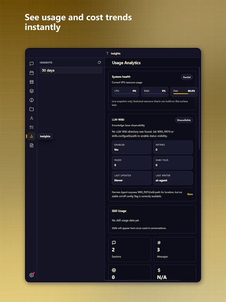Click the Sessions count 2
Viewport: 226px width, 302px height.
click(113, 250)
